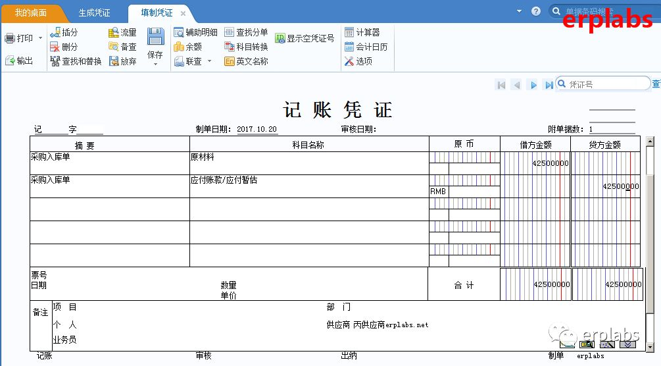This screenshot has height=366, width=661.
Task: Expand the 保存 dropdown arrow
Action: click(156, 64)
